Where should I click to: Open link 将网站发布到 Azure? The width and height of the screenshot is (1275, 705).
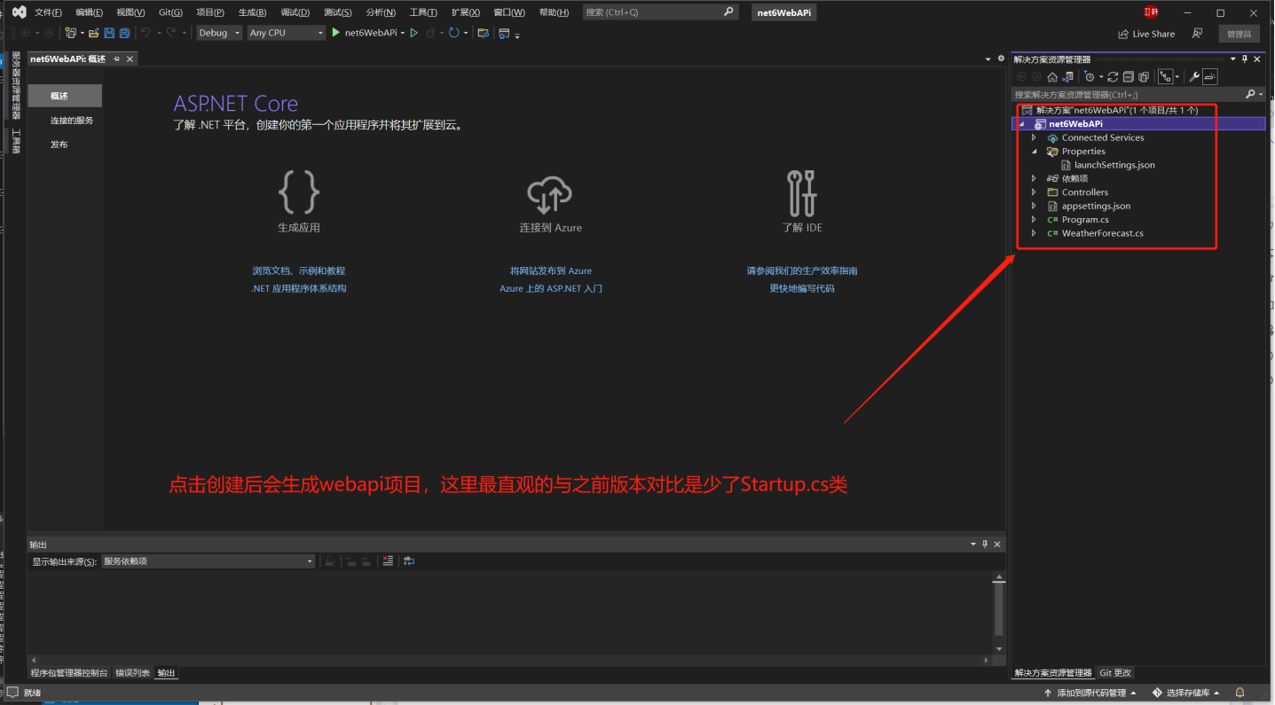pyautogui.click(x=551, y=270)
